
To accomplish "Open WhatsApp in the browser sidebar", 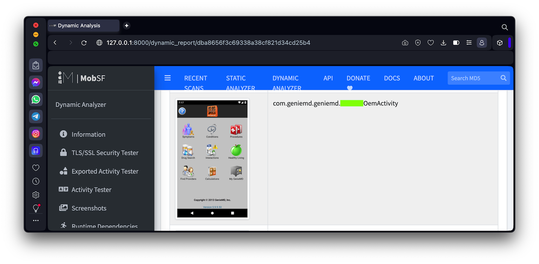I will point(36,99).
